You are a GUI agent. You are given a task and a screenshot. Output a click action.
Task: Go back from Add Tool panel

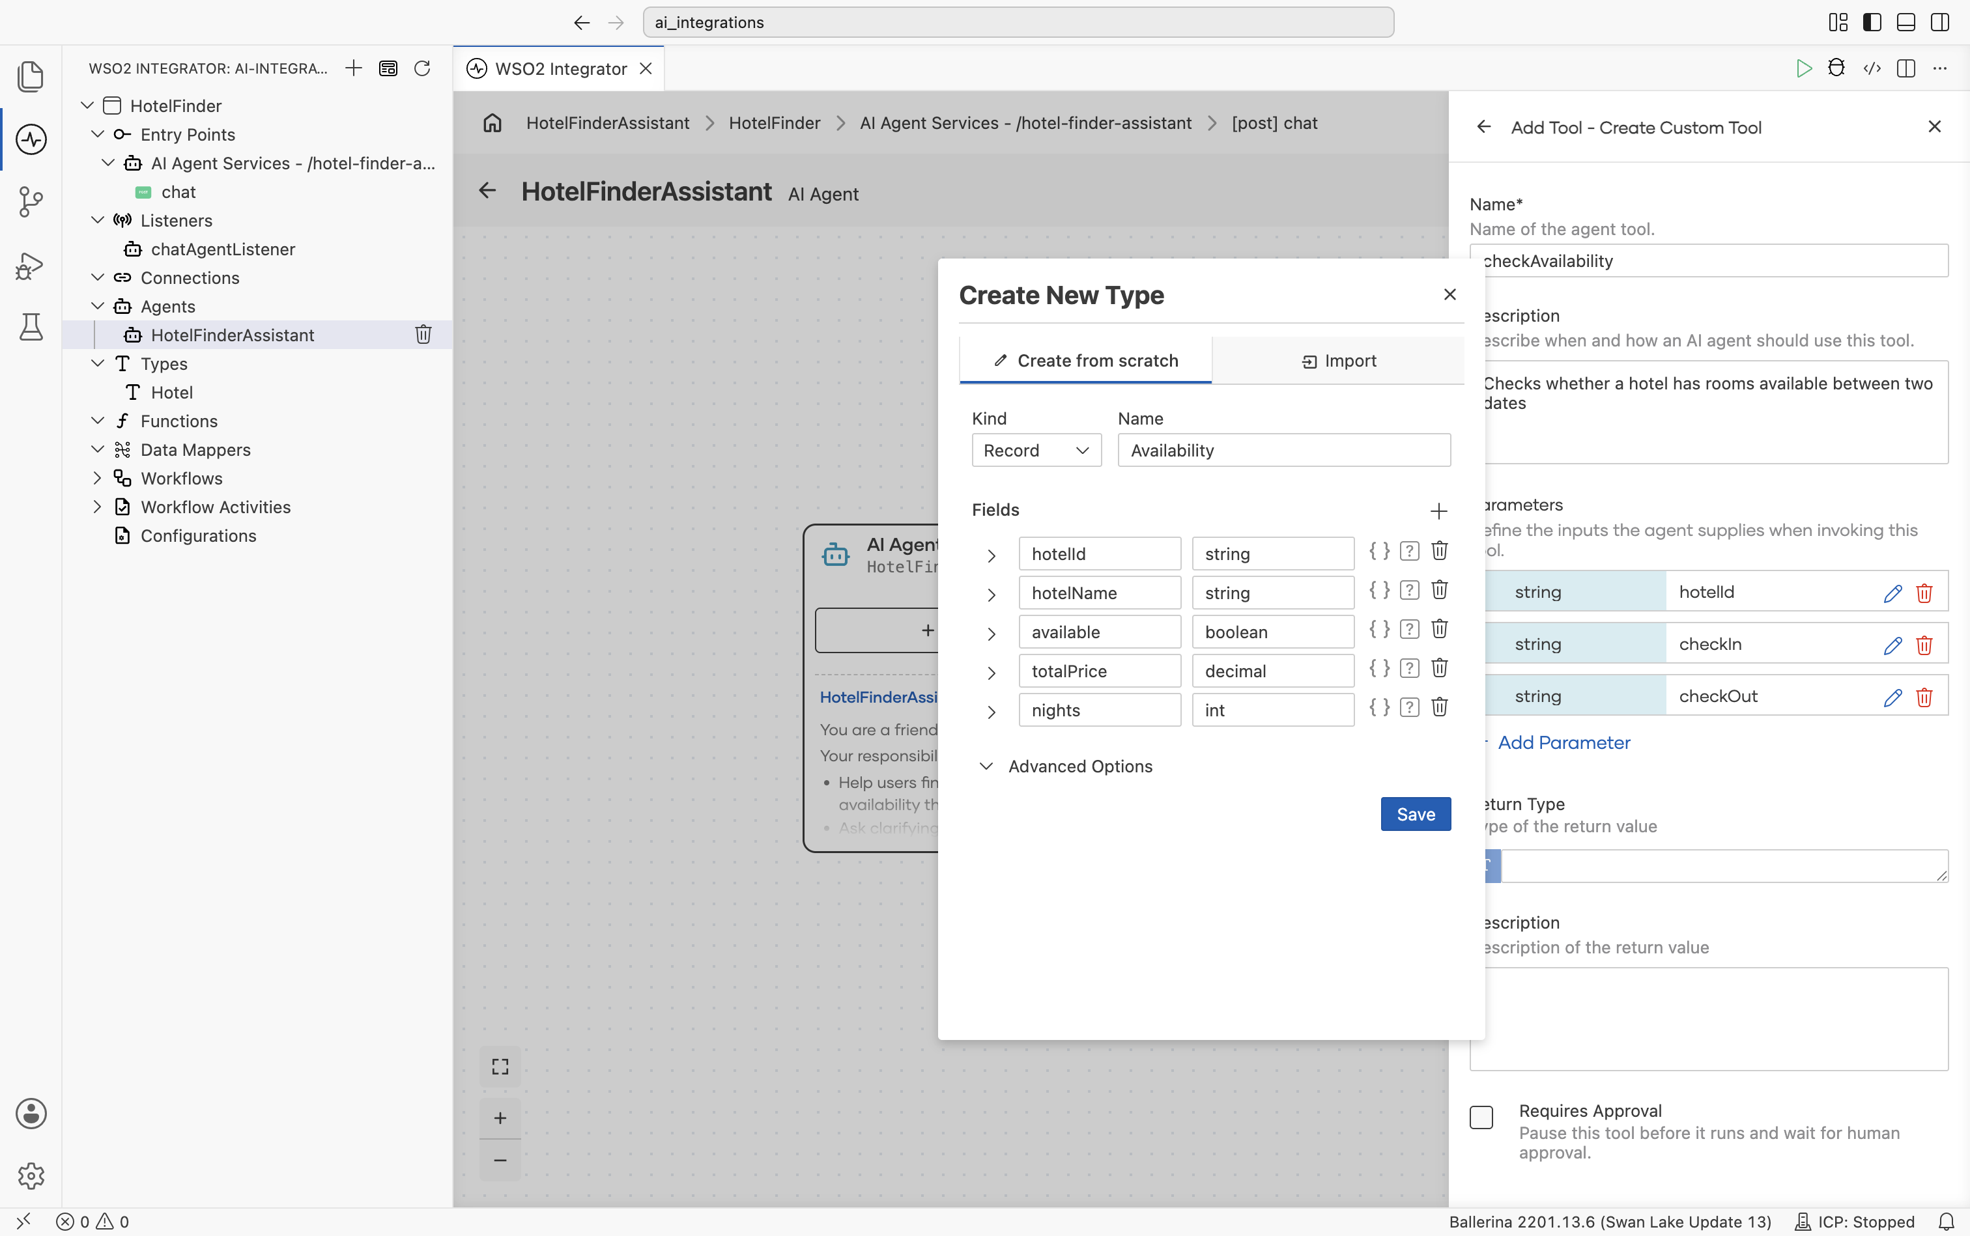click(x=1483, y=127)
